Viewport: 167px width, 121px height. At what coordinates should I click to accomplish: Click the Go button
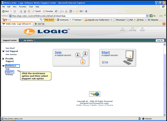pyautogui.click(x=152, y=16)
